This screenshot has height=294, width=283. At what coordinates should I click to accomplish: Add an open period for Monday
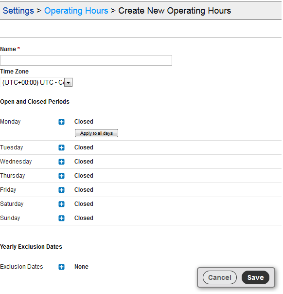61,122
